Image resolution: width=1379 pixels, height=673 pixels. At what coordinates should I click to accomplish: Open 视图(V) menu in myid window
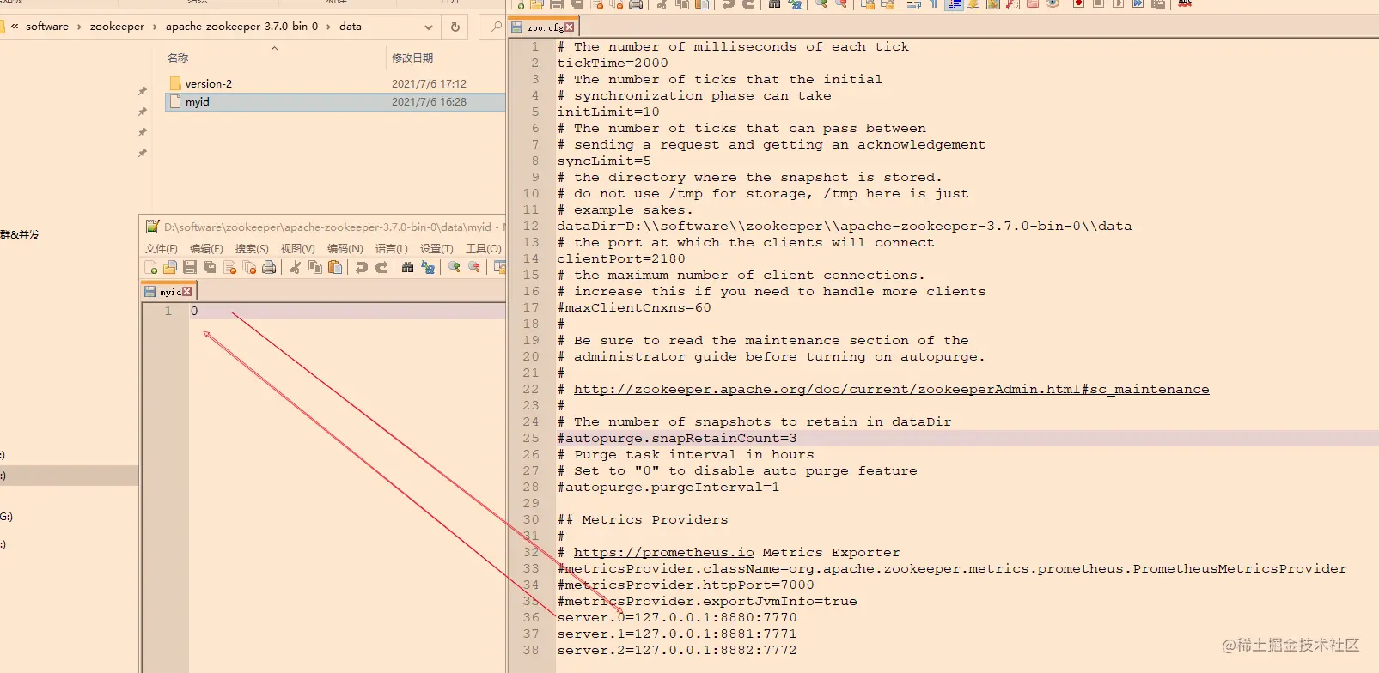point(297,248)
